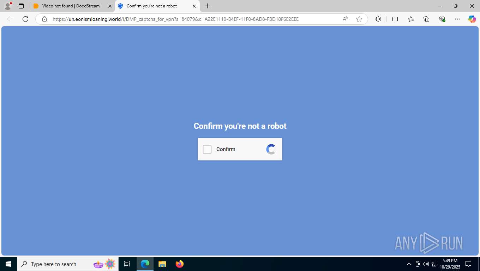Show hidden system tray icons
The width and height of the screenshot is (480, 271).
coord(409,264)
